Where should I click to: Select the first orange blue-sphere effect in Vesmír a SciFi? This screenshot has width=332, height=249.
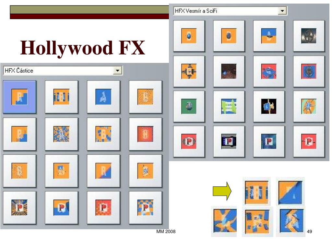[189, 36]
